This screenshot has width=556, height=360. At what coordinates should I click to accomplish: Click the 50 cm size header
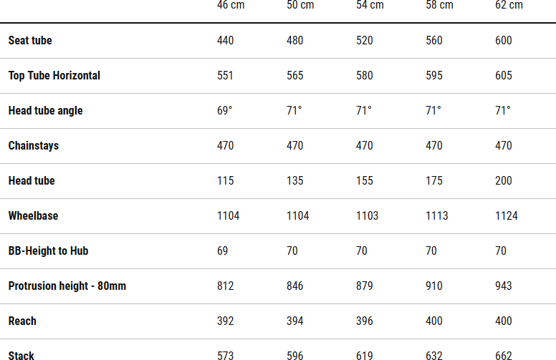pyautogui.click(x=300, y=6)
